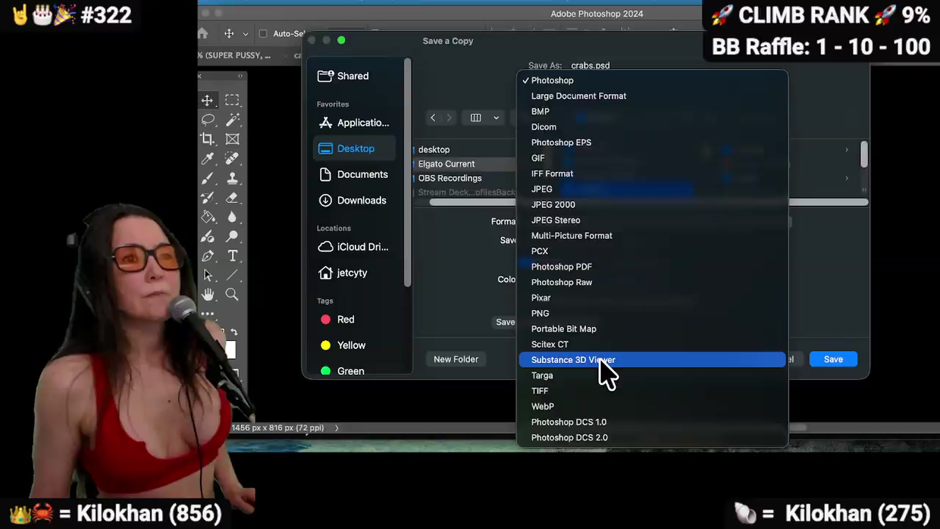Open the Home screen icon in Photoshop

(203, 33)
